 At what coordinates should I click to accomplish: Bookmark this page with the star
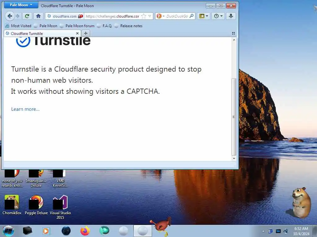(144, 16)
